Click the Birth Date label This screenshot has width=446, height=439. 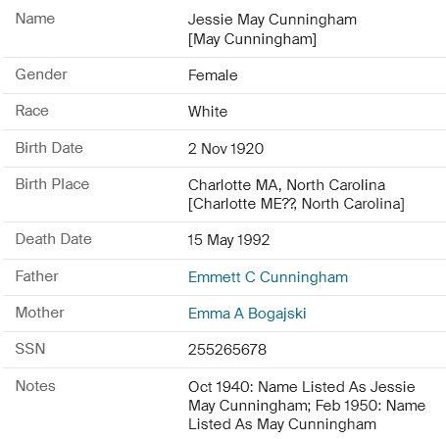click(x=49, y=148)
